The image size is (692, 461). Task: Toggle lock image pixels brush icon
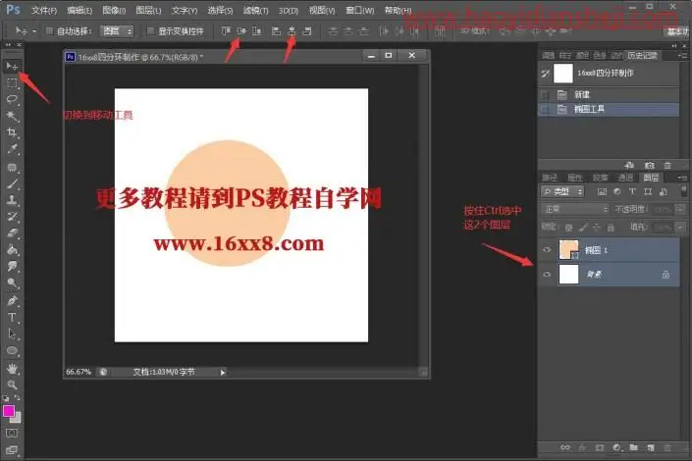tap(583, 228)
